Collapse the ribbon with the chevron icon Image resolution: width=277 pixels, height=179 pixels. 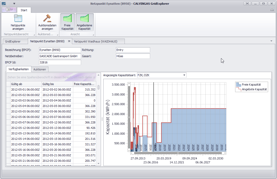point(272,10)
